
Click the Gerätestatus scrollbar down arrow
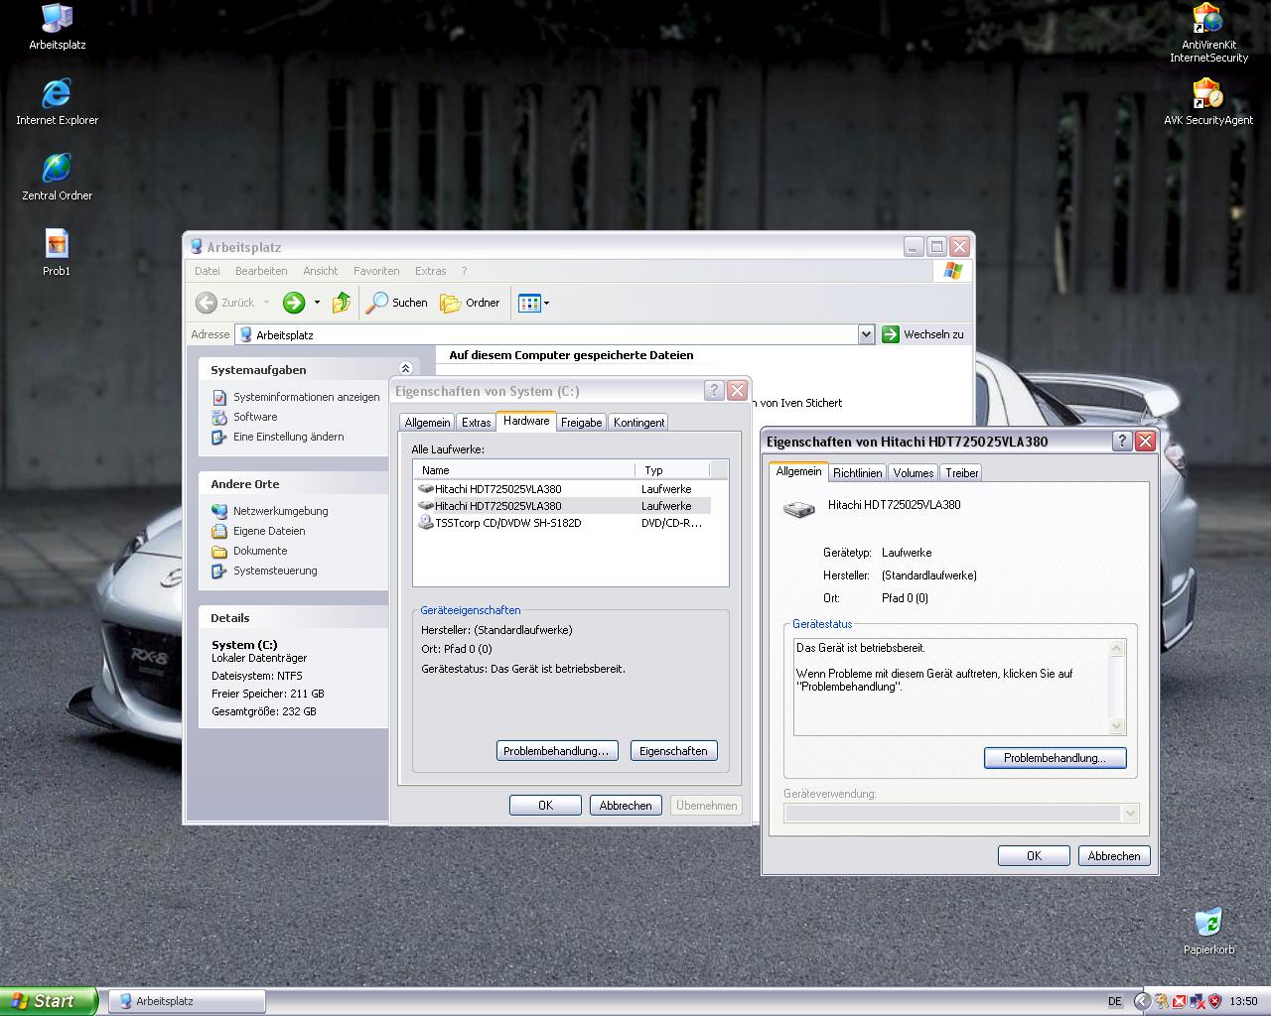(x=1117, y=726)
